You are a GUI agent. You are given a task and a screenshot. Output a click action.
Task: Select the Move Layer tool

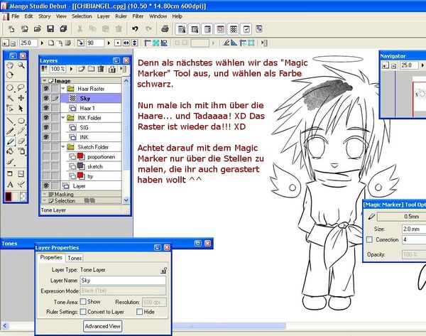point(21,97)
